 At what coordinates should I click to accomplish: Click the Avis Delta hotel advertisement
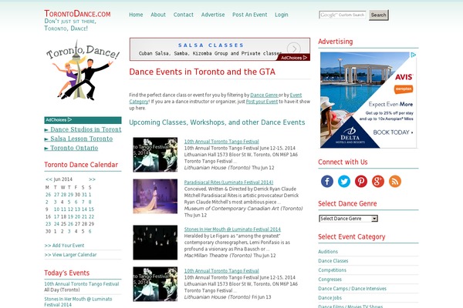click(x=368, y=100)
